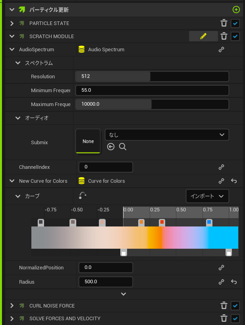Viewport: 245px width, 325px height.
Task: Click the Scratch Module arrow icon
Action: tap(22, 36)
